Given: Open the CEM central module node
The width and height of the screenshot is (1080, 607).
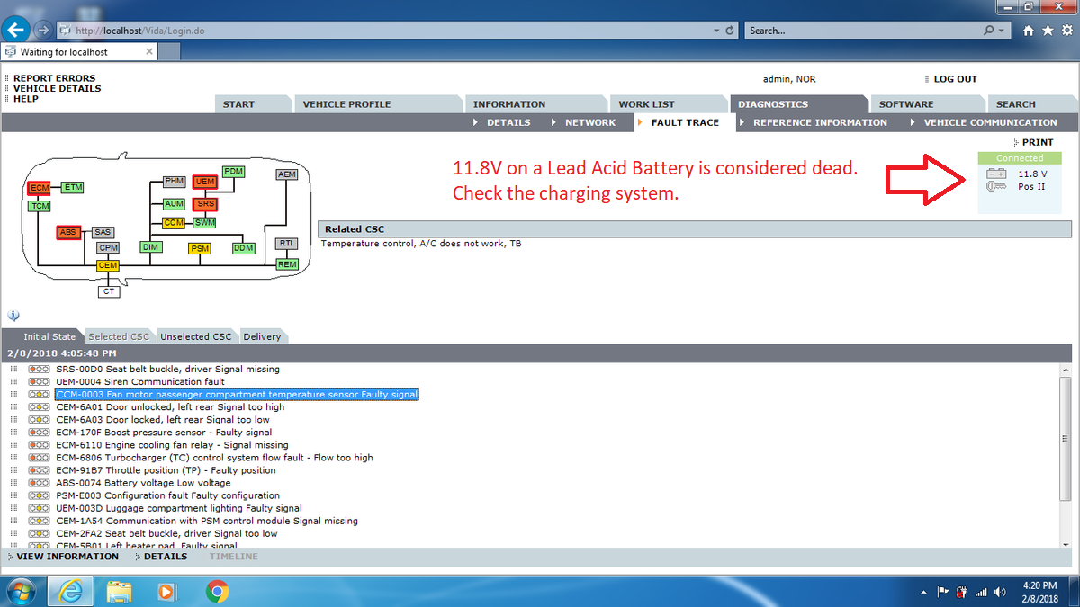Looking at the screenshot, I should pos(108,265).
